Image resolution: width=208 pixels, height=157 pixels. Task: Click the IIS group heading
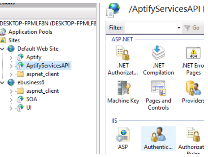114,121
